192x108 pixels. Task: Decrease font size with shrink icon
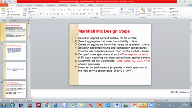65,10
